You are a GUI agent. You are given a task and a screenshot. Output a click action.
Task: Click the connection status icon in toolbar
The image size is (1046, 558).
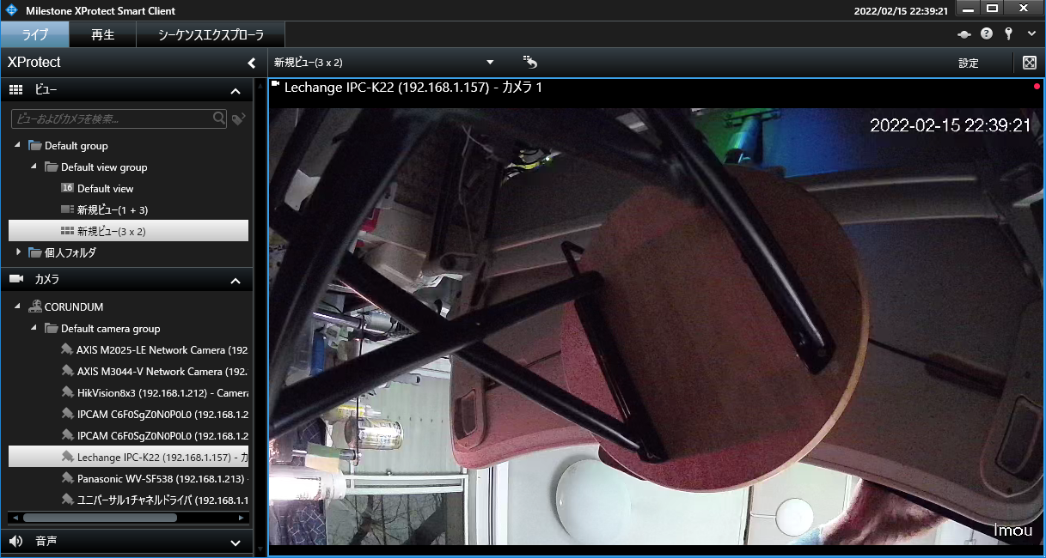[964, 35]
